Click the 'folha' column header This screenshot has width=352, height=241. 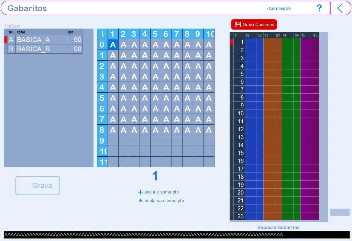click(41, 32)
